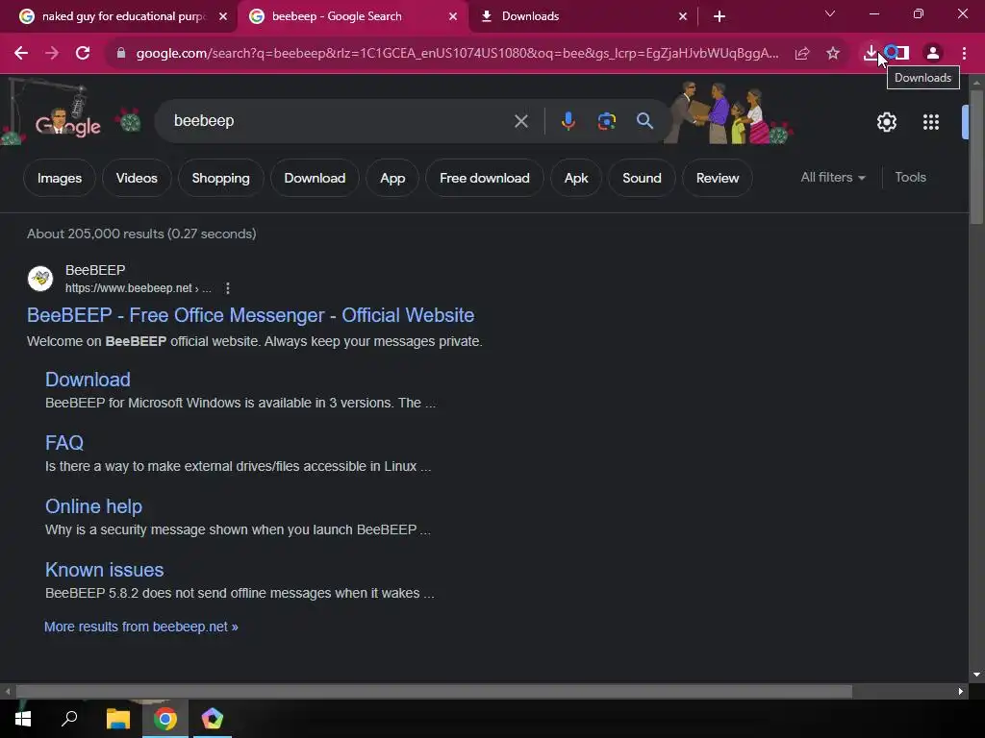Filter results by Videos
The height and width of the screenshot is (738, 985).
tap(137, 178)
